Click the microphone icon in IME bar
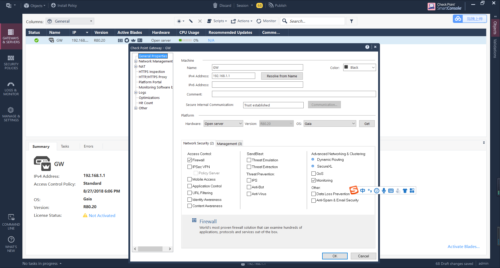Screen dimensions: 500x268 click(384, 191)
